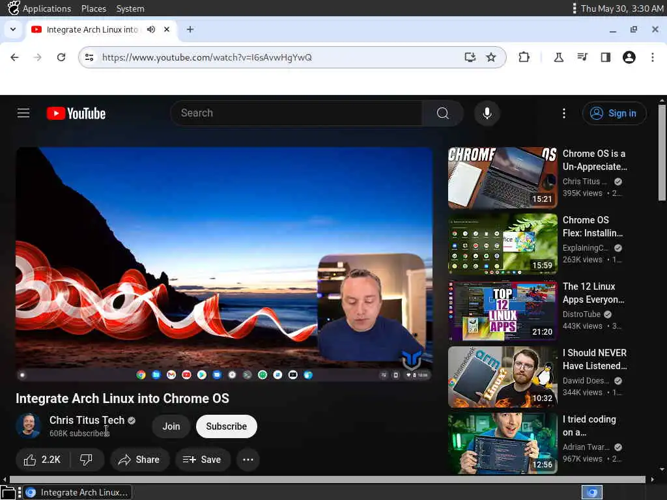This screenshot has height=500, width=667.
Task: Click the date and time clock
Action: point(621,8)
